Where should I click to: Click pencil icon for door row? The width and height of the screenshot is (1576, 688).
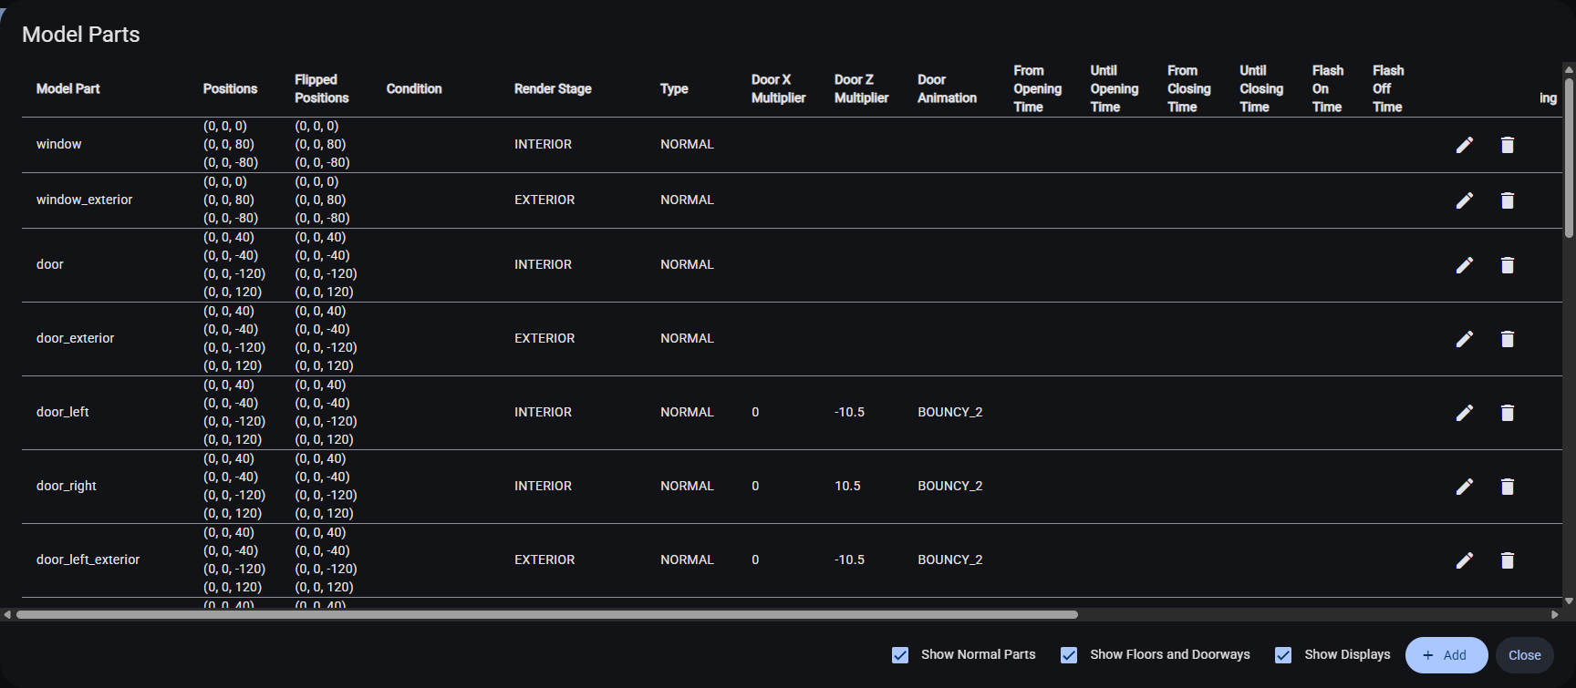point(1464,265)
